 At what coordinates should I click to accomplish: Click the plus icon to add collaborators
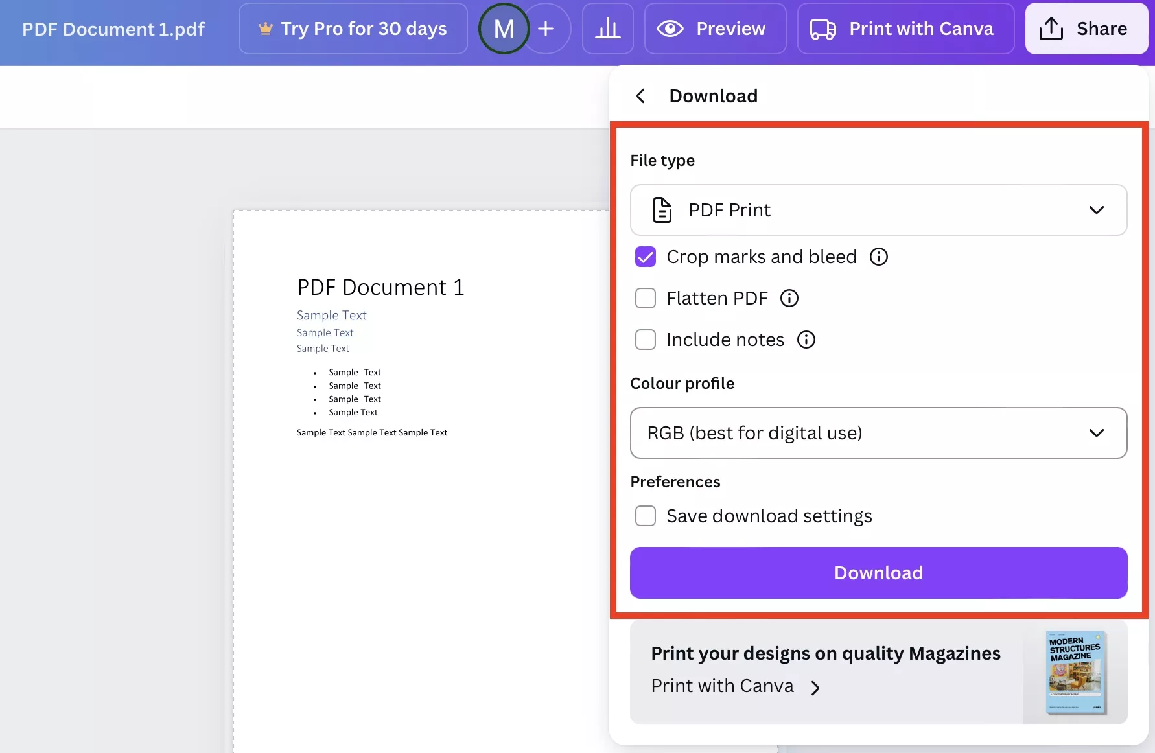click(x=546, y=29)
